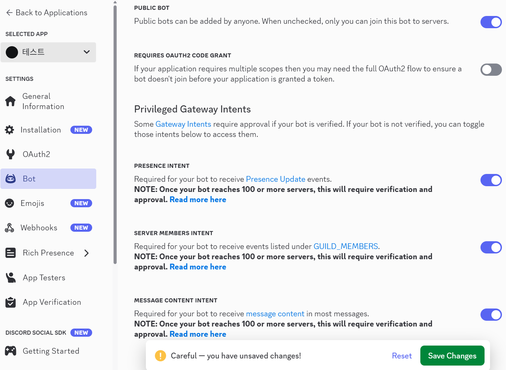This screenshot has width=506, height=370.
Task: Save Changes to bot settings
Action: pyautogui.click(x=452, y=356)
